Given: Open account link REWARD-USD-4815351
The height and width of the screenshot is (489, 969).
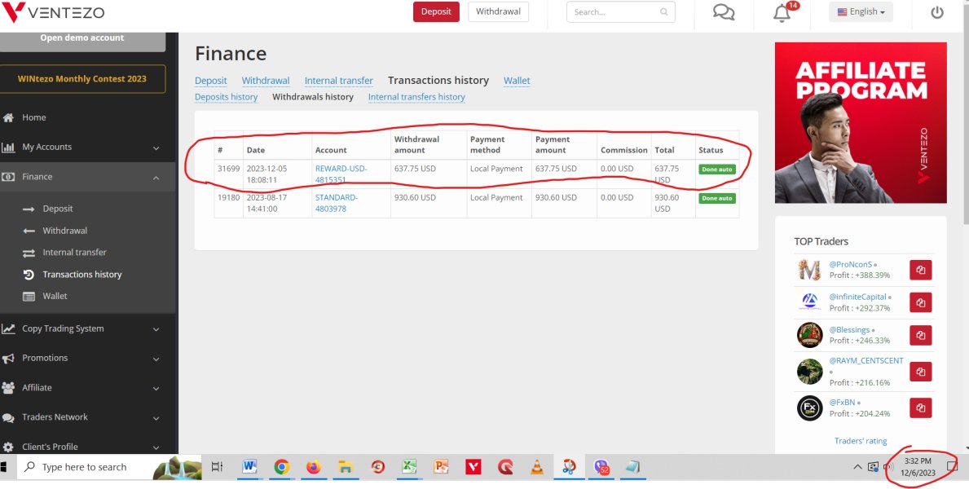Looking at the screenshot, I should pos(341,174).
